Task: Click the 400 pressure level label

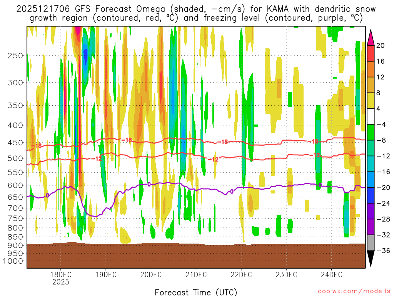Action: coord(15,125)
